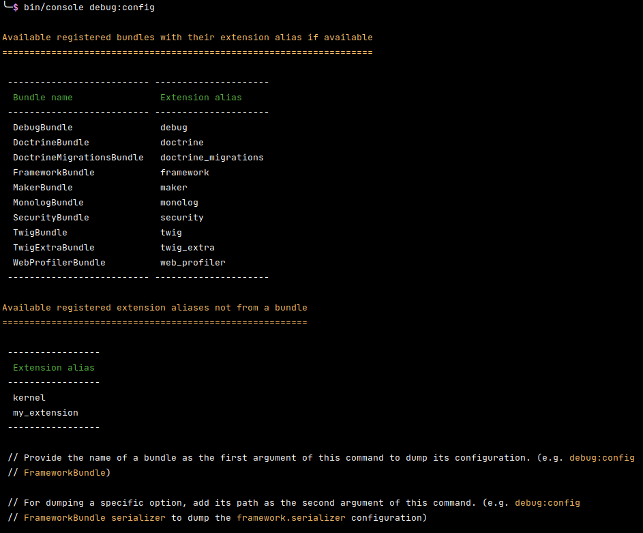
Task: Click the 'kernel' extension alias
Action: point(29,398)
